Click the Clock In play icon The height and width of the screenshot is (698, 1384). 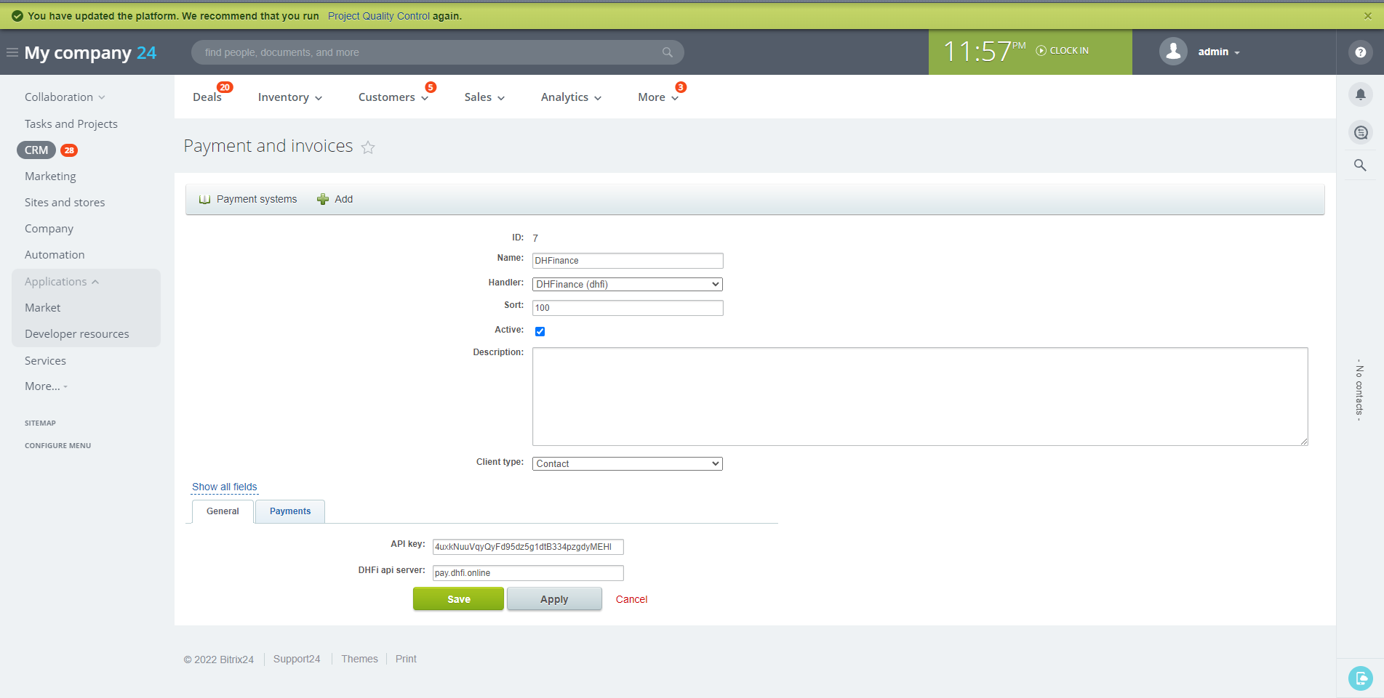tap(1041, 51)
